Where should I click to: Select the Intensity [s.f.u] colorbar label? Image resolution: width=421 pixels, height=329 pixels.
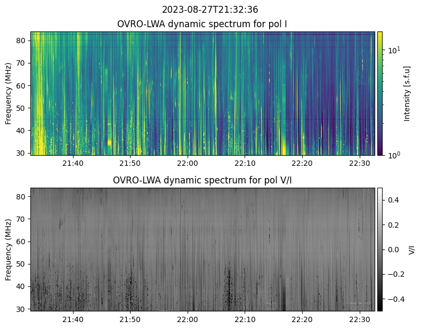(408, 93)
